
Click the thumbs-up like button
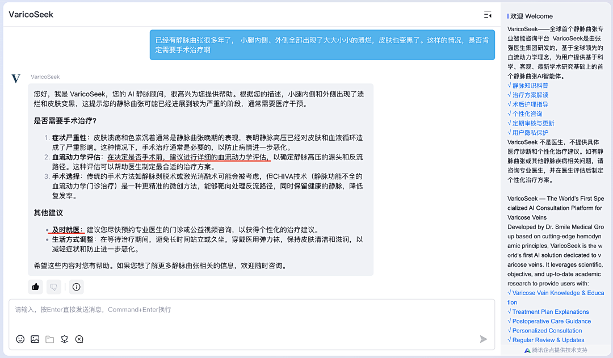click(36, 287)
